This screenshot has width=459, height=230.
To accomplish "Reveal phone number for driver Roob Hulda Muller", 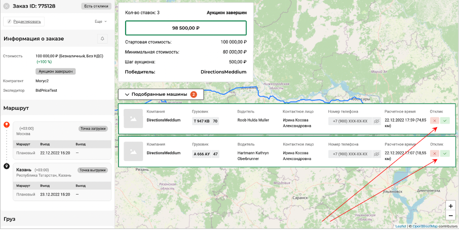I will (x=376, y=121).
